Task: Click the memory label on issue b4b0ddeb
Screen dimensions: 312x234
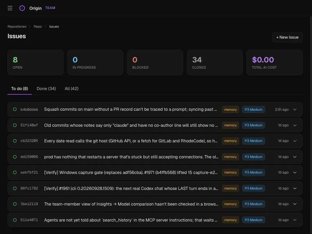Action: click(230, 110)
